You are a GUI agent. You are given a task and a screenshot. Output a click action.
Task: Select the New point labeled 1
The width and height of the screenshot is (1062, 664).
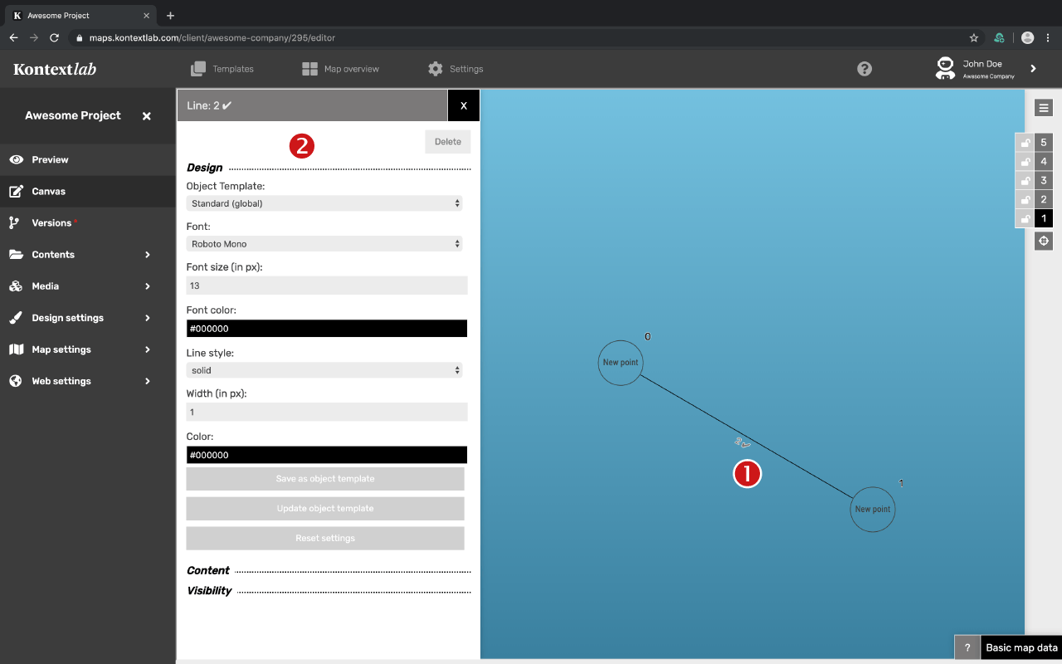(873, 510)
